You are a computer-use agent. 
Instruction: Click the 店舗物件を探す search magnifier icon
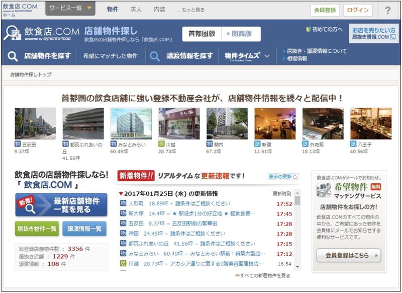(13, 56)
